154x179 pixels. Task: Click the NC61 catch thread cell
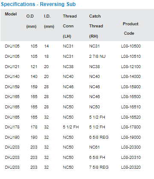pyautogui.click(x=95, y=147)
